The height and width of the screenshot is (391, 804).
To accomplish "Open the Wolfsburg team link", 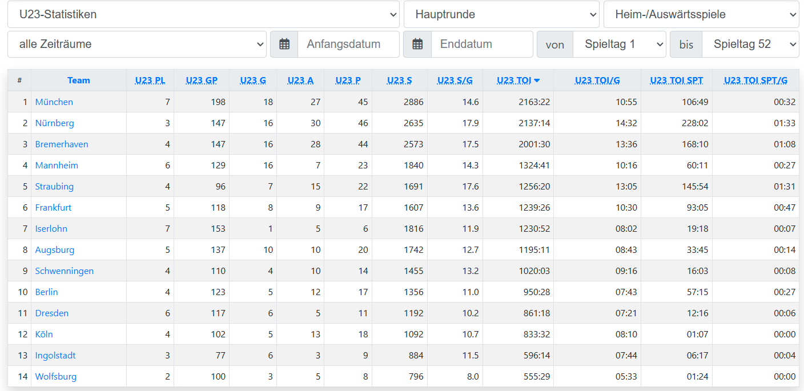I will point(56,377).
